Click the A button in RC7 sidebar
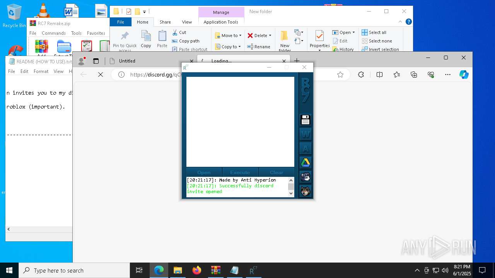 click(x=306, y=148)
